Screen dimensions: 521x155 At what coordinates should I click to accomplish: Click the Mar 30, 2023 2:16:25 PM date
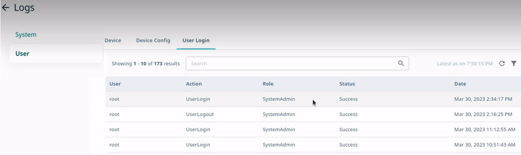point(483,114)
